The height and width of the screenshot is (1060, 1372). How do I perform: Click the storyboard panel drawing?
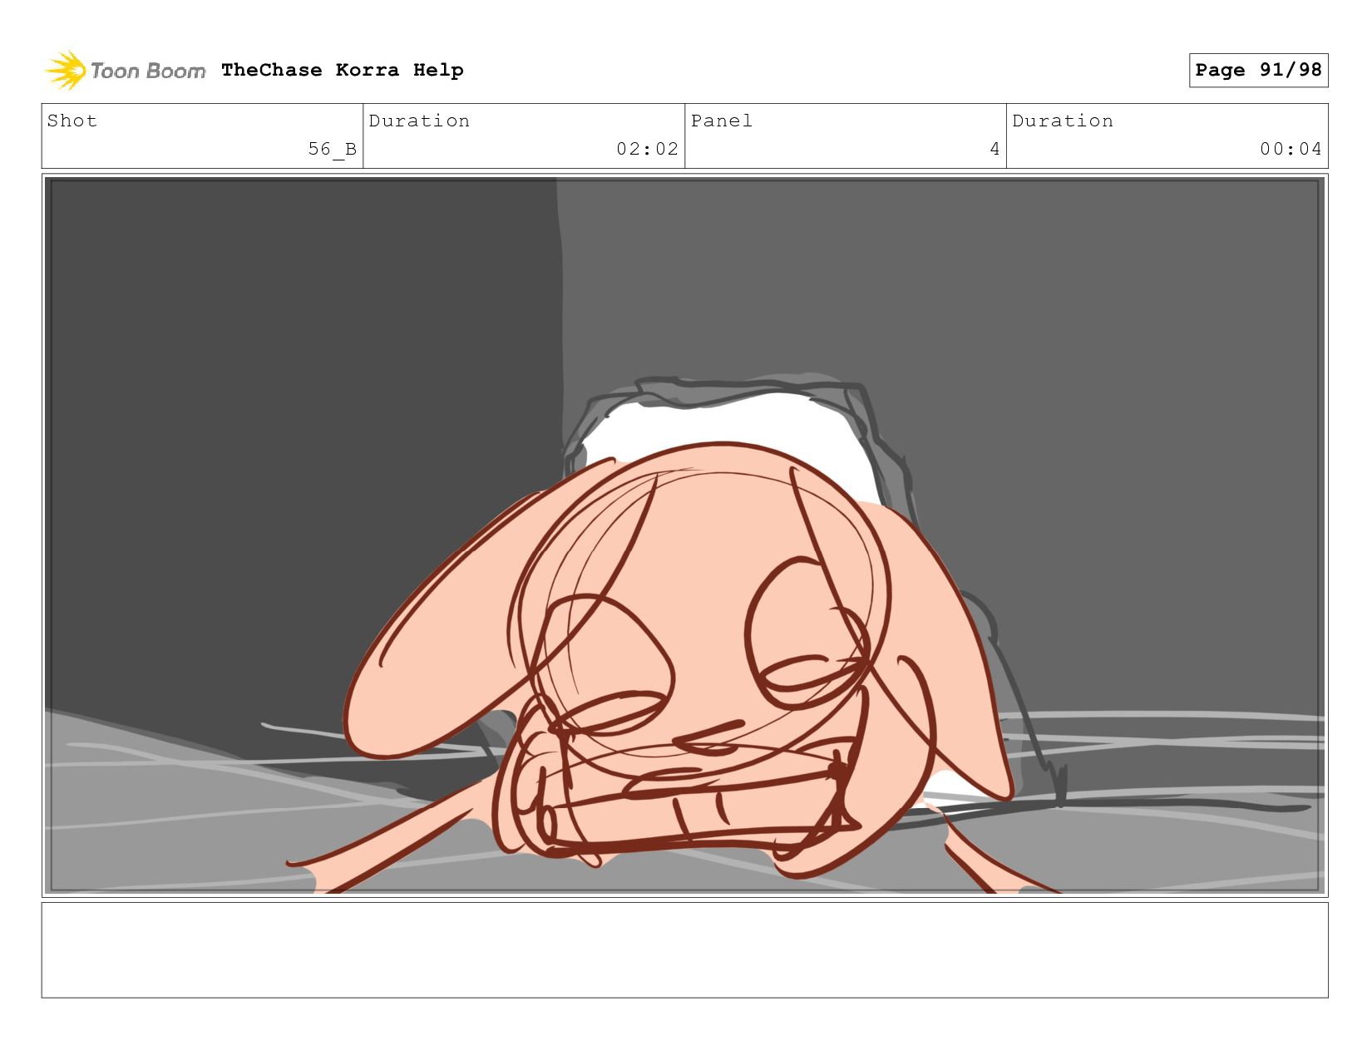coord(684,535)
